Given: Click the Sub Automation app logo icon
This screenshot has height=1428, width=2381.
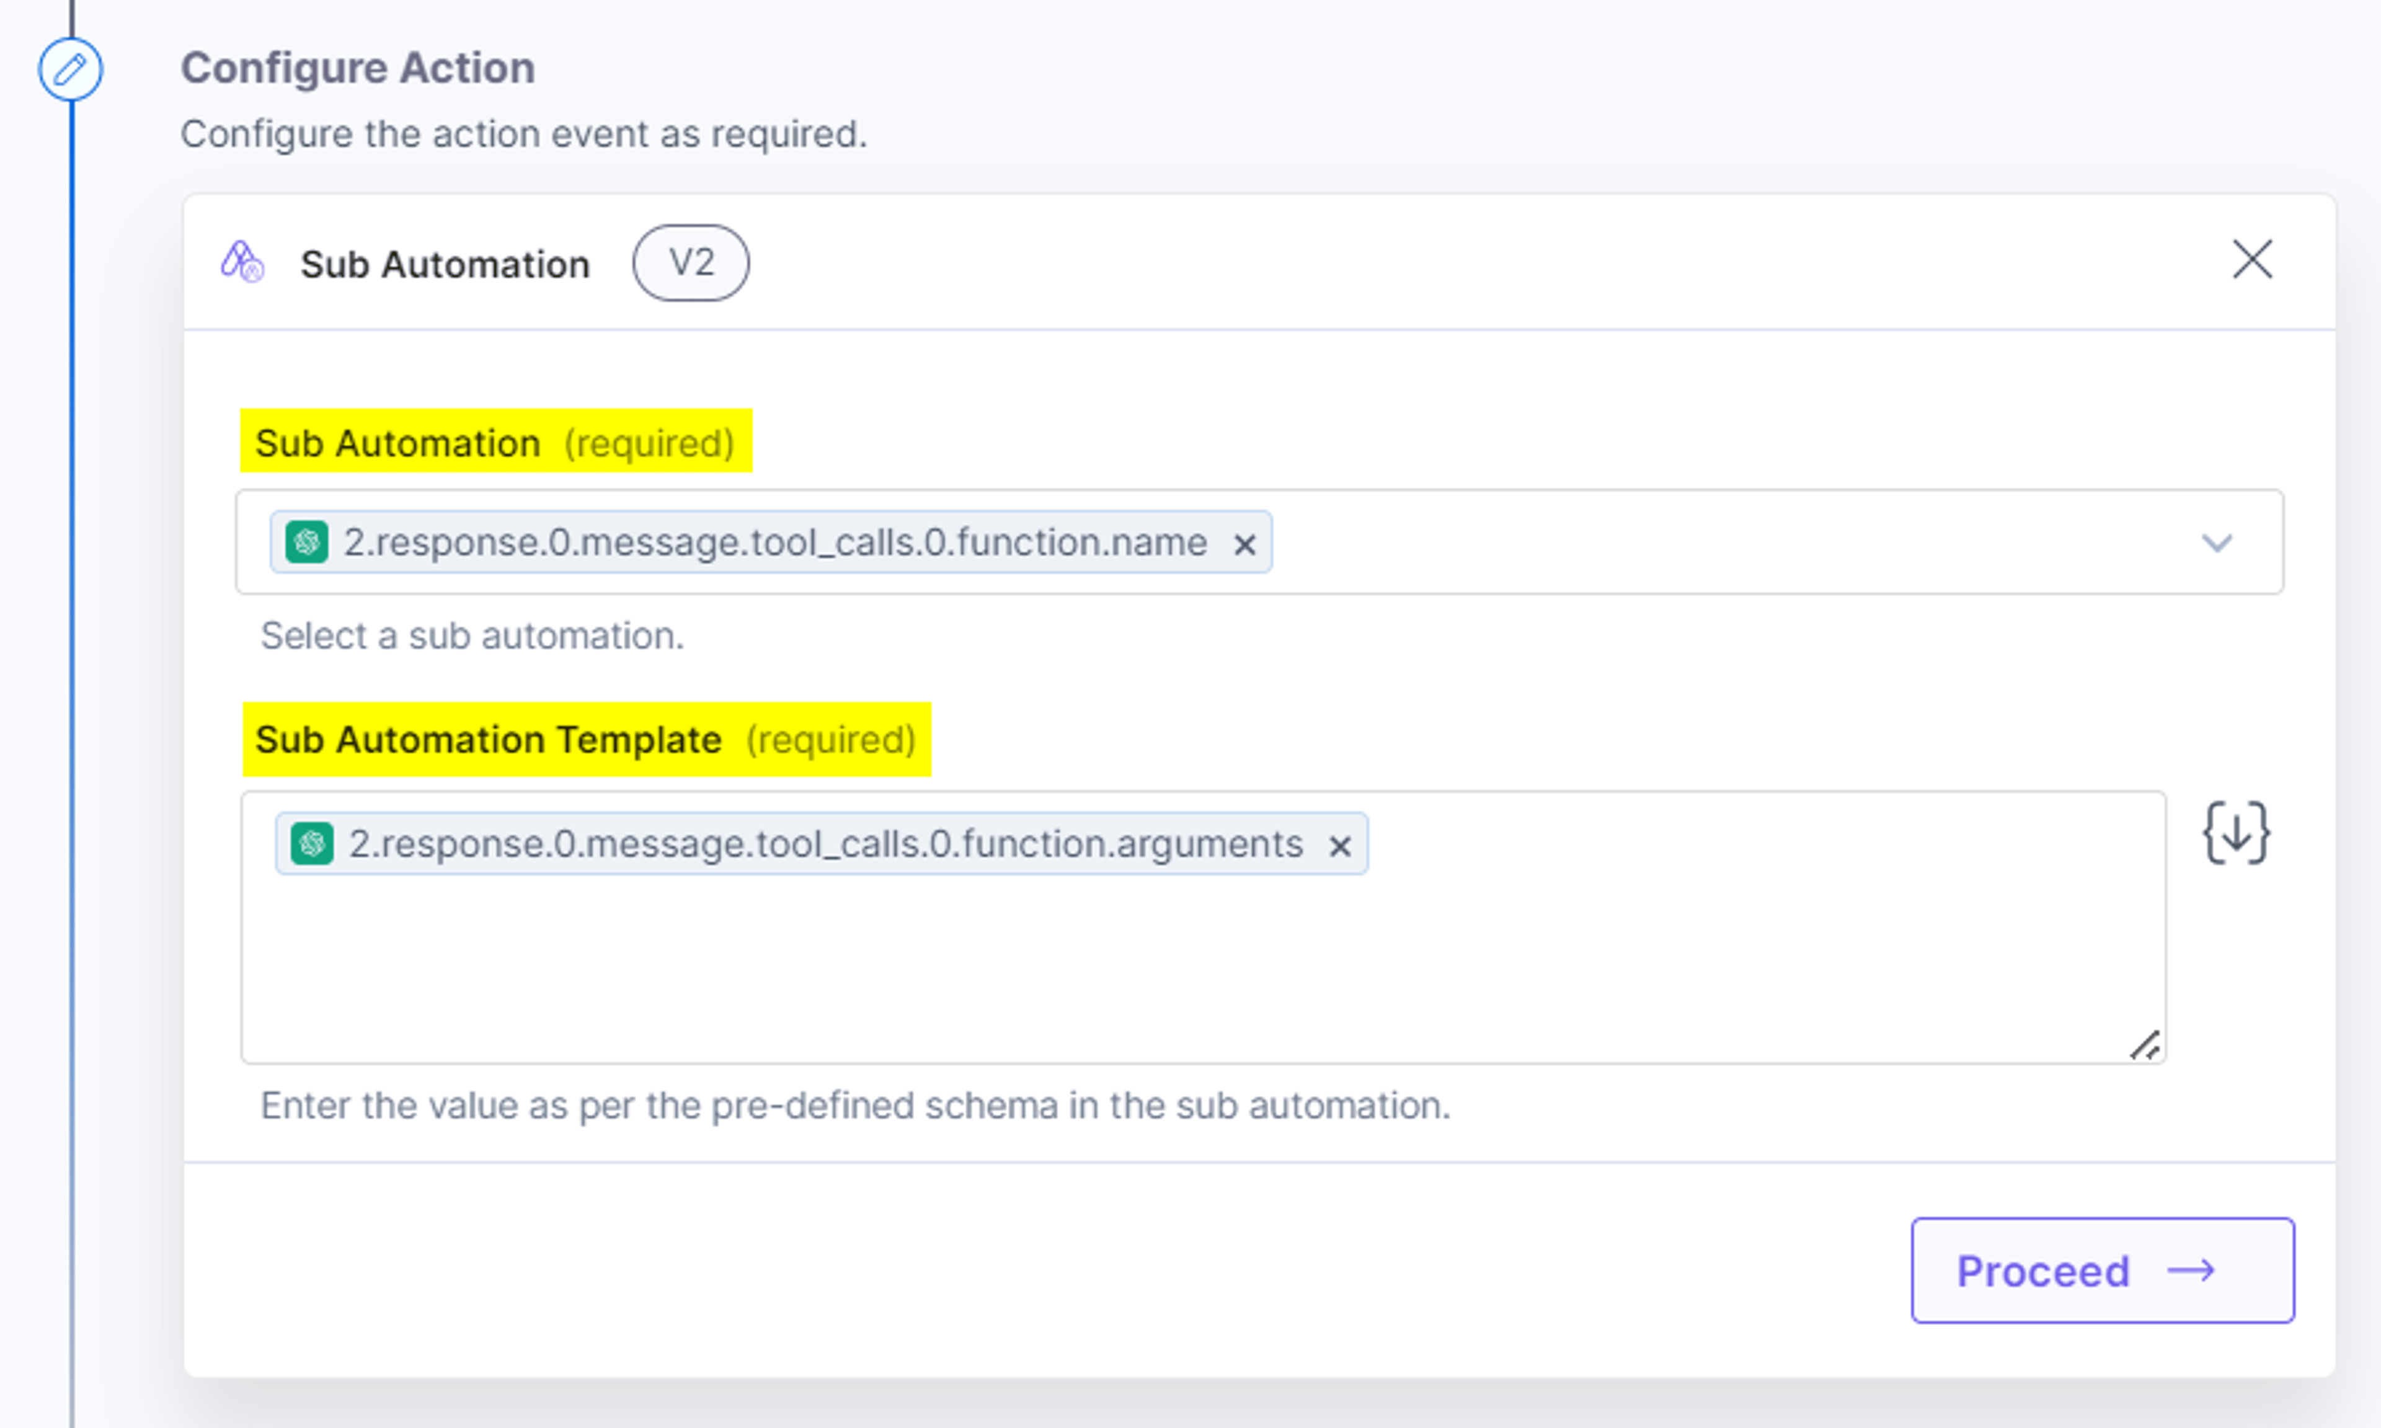Looking at the screenshot, I should (x=241, y=262).
